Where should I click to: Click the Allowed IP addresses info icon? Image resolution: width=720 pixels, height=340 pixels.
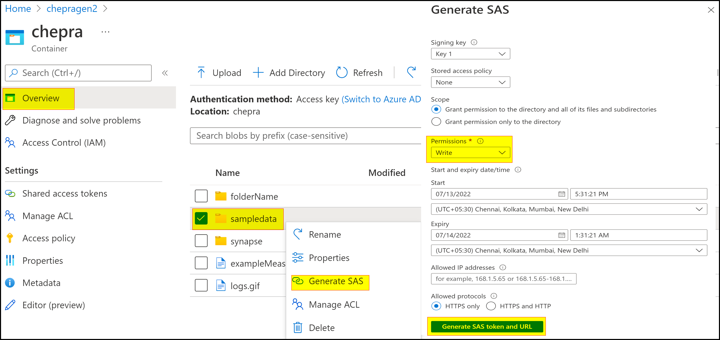pyautogui.click(x=503, y=267)
